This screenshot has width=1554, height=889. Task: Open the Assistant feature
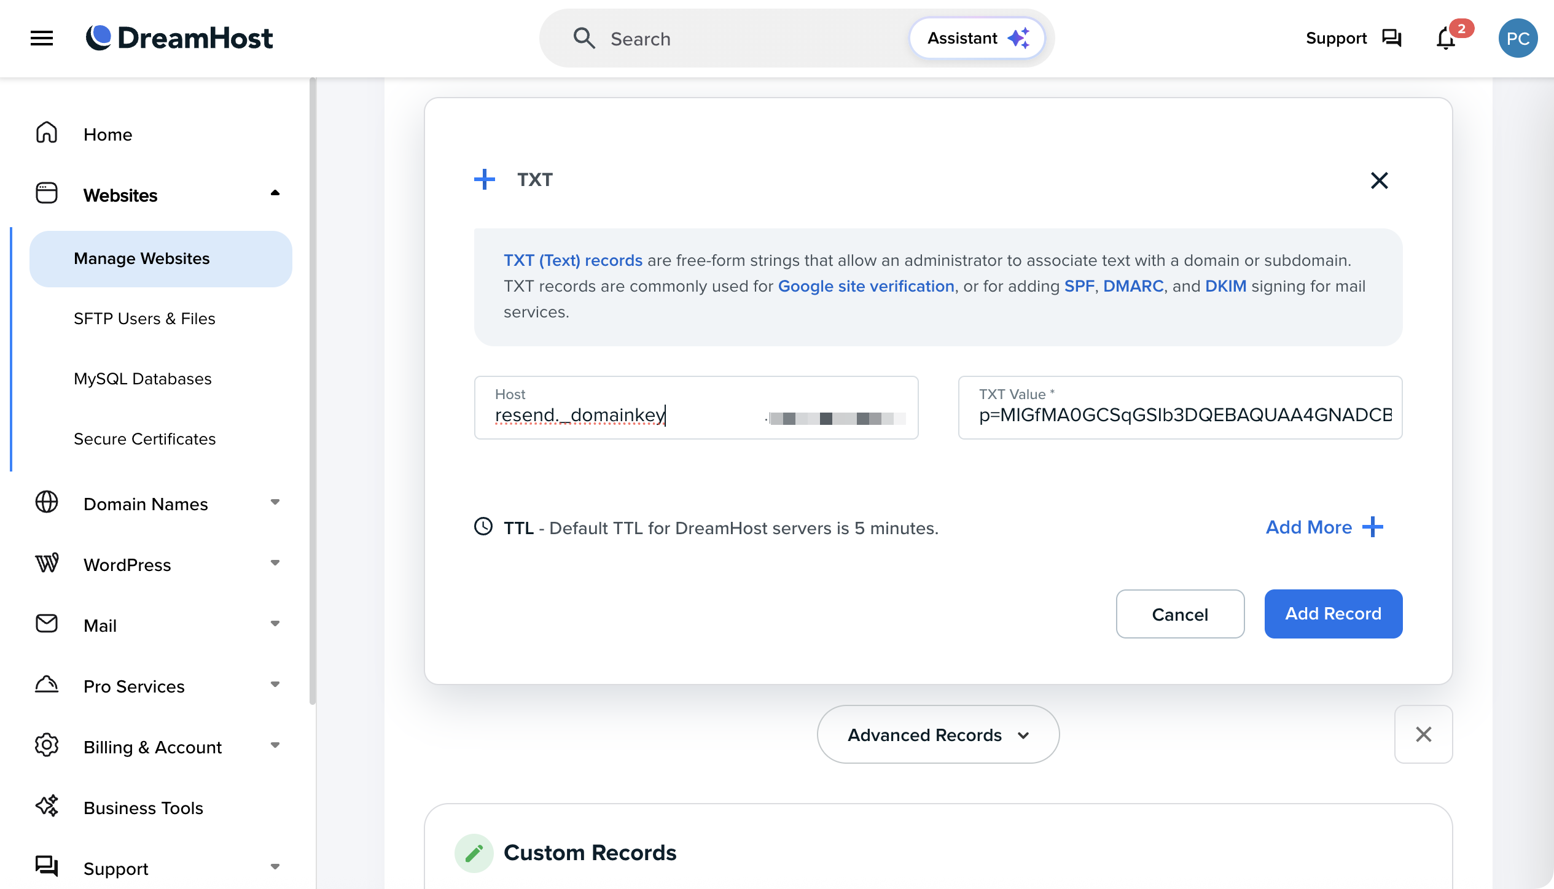tap(977, 37)
